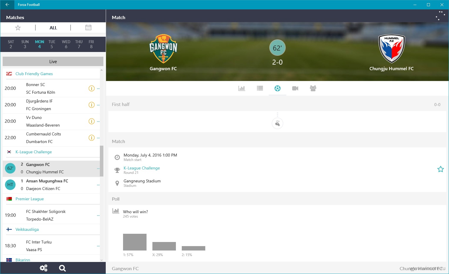Open the match events ball tab
The image size is (449, 274).
pos(278,88)
